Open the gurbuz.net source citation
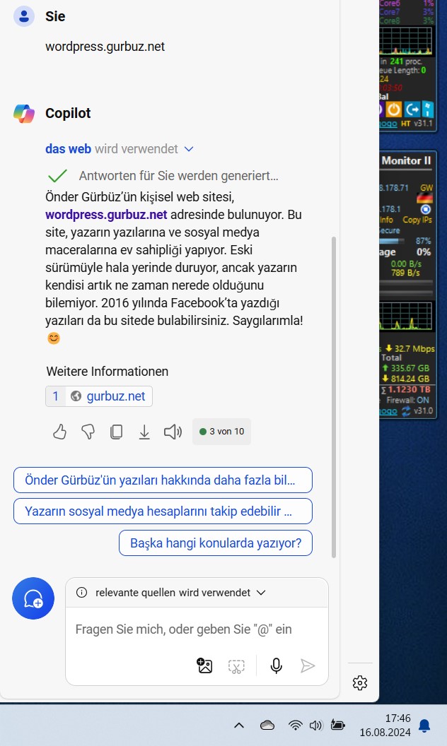 pos(99,396)
